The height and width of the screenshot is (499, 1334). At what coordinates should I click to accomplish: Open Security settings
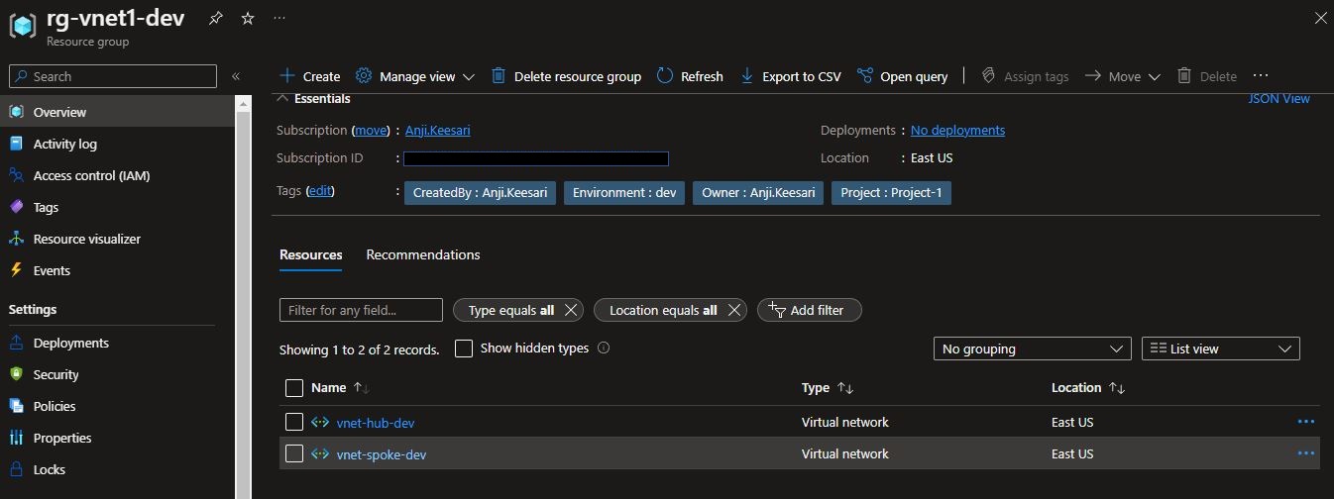pyautogui.click(x=118, y=374)
